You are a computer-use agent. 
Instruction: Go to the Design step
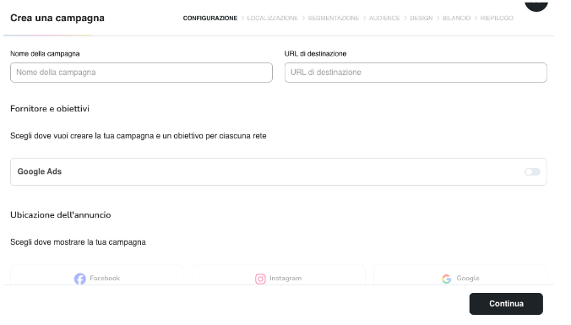point(421,19)
